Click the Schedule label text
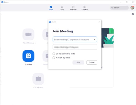 28,65
